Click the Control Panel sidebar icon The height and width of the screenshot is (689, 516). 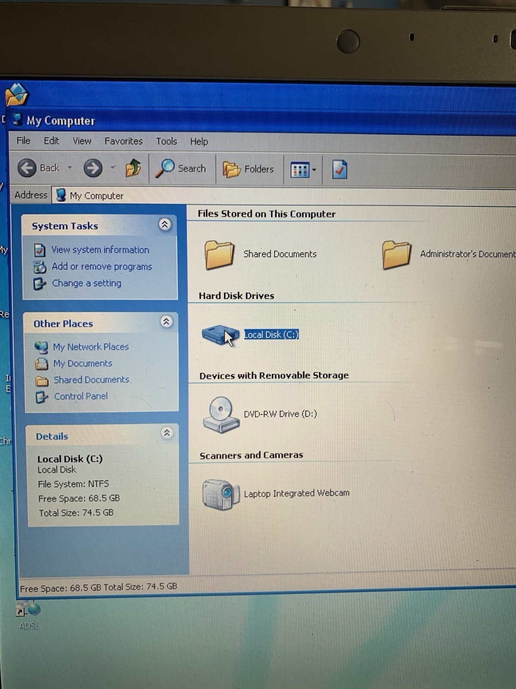click(x=42, y=397)
